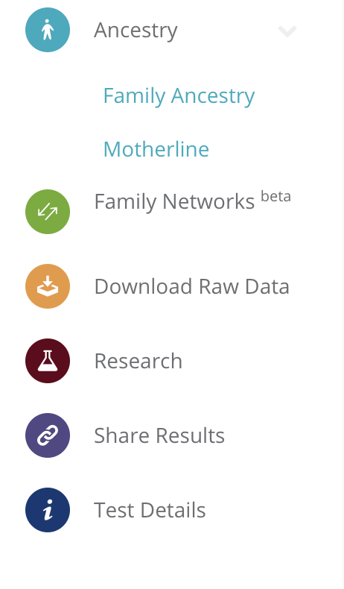The width and height of the screenshot is (344, 589).
Task: Click the purple Share Results chain-link icon
Action: 48,435
